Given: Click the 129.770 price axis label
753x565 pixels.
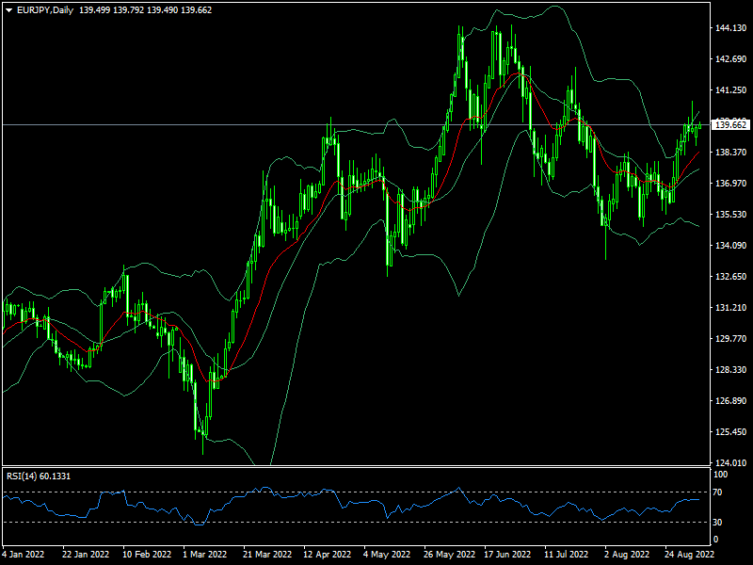Looking at the screenshot, I should pyautogui.click(x=731, y=339).
